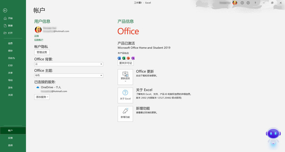Select the 帐户 (Account) sidebar item
285x152 pixels.
pos(13,130)
